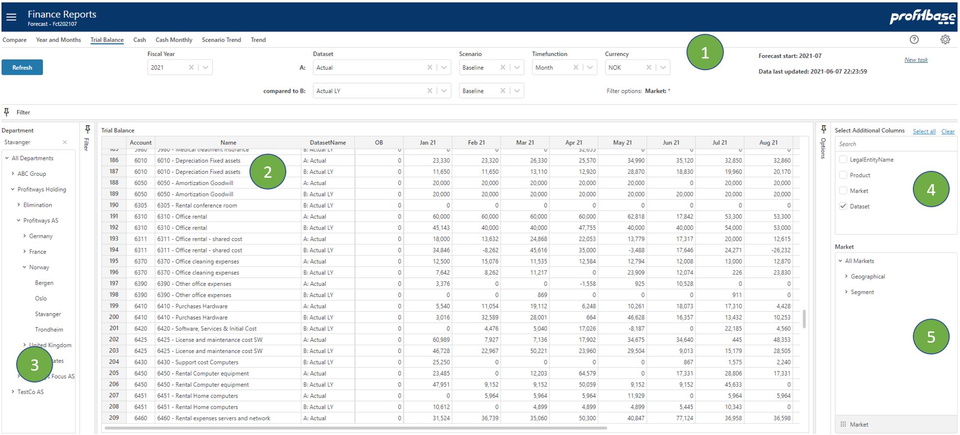Check the Market column checkbox
960x435 pixels.
(x=843, y=190)
